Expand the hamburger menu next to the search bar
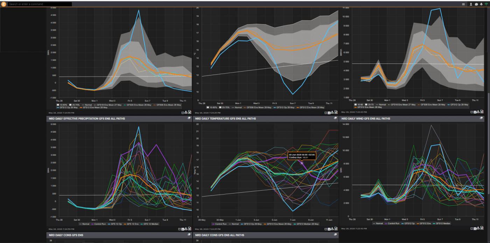 point(4,4)
